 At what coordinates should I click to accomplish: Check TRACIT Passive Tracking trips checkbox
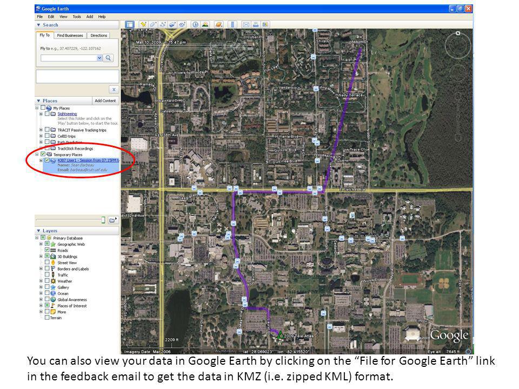[x=47, y=130]
